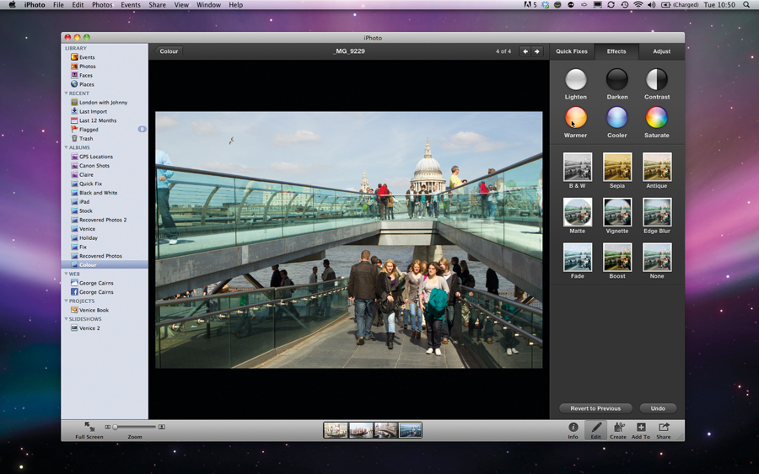Apply the Antique effect
The image size is (759, 474).
(657, 168)
